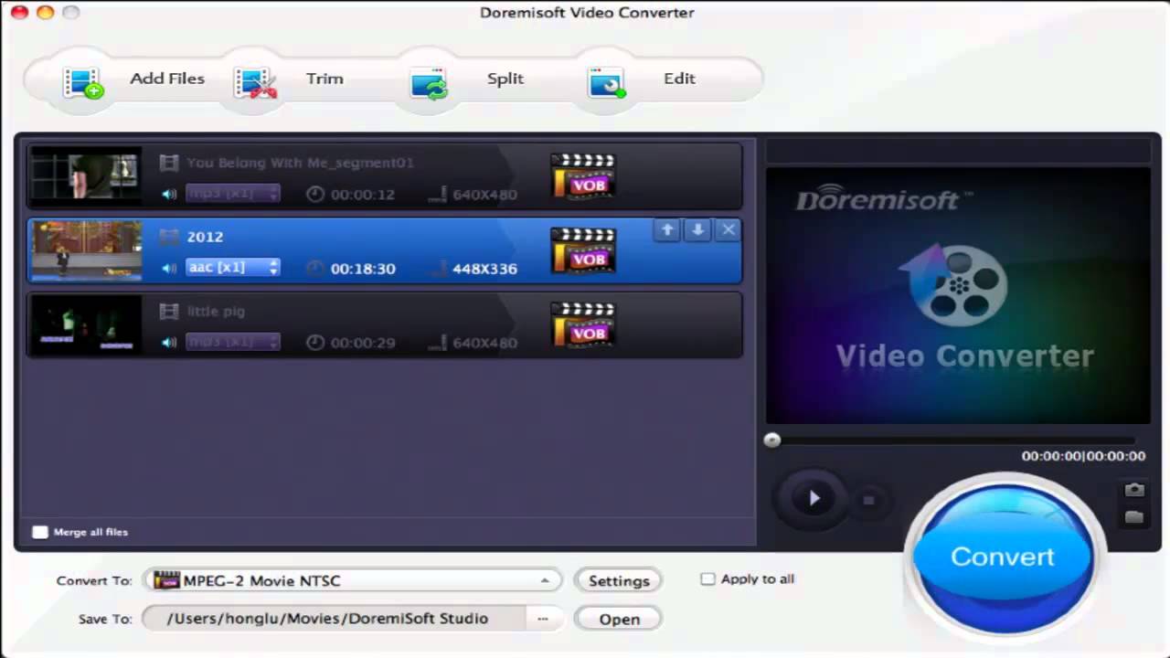Click VOB format icon for You Belong With Me row
The width and height of the screenshot is (1170, 658).
[x=583, y=175]
